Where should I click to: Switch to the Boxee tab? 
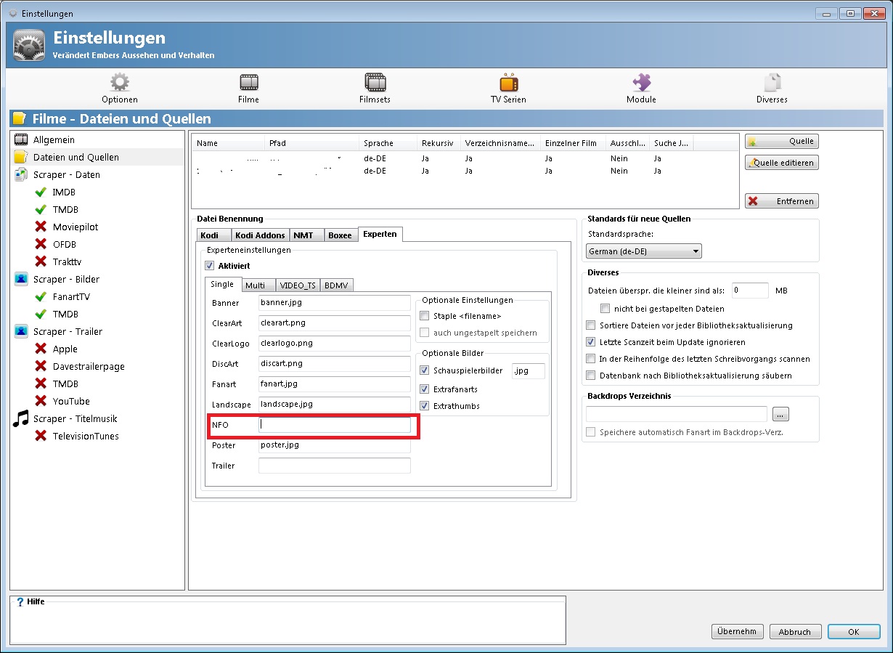point(340,235)
